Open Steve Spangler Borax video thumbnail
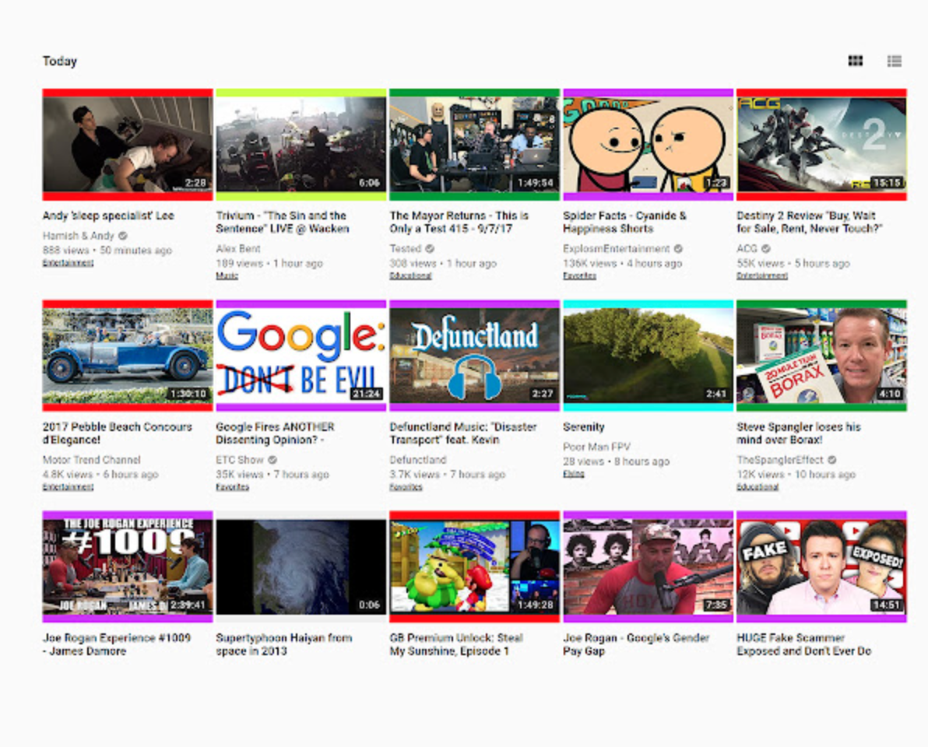This screenshot has height=747, width=928. 821,356
